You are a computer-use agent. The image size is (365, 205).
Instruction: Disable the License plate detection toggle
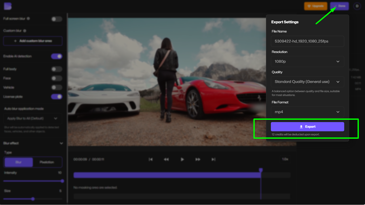56,96
